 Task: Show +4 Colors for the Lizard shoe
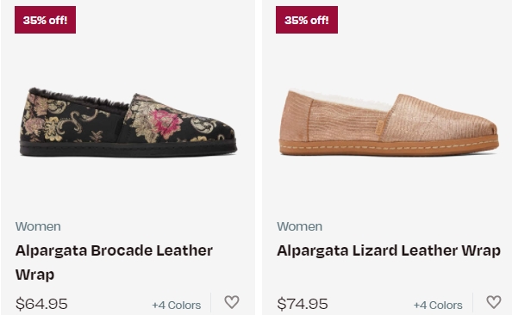(x=438, y=305)
